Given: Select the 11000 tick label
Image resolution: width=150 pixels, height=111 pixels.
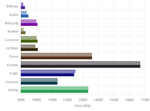Looking at the screenshot, I should [52, 100].
